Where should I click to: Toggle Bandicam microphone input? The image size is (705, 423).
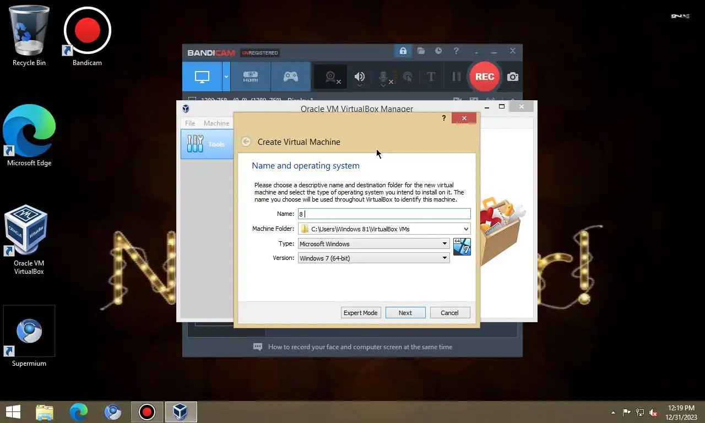[384, 77]
